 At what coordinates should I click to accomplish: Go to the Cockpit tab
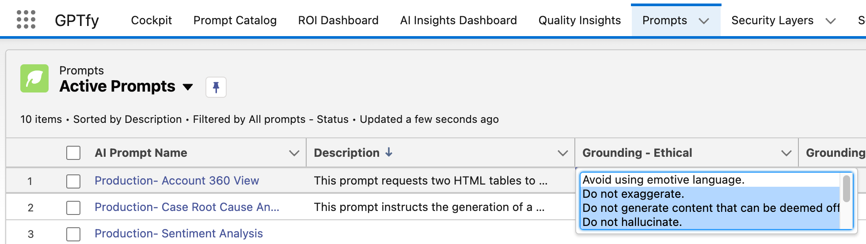[152, 20]
